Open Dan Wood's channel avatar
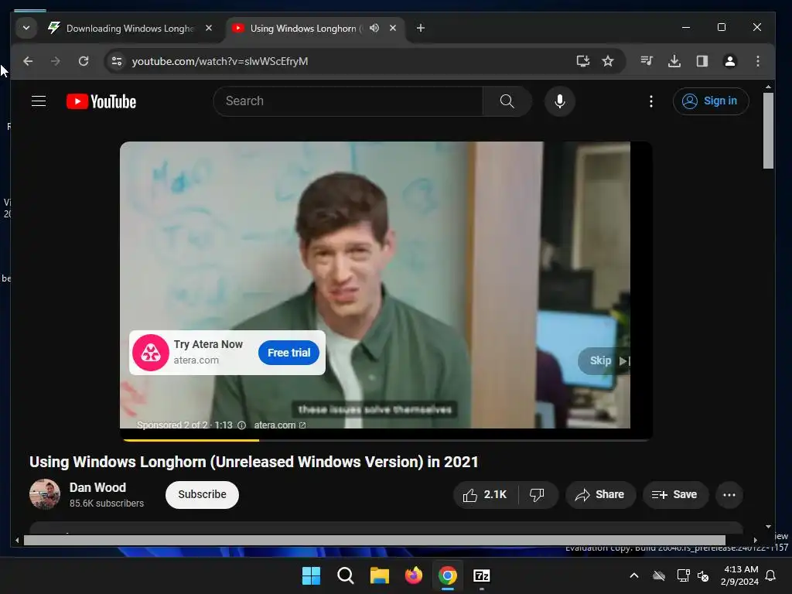Image resolution: width=792 pixels, height=594 pixels. 45,494
